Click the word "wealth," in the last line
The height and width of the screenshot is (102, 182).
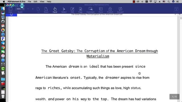(41, 99)
